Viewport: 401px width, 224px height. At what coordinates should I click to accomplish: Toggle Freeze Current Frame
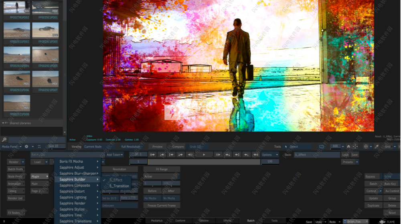[162, 205]
